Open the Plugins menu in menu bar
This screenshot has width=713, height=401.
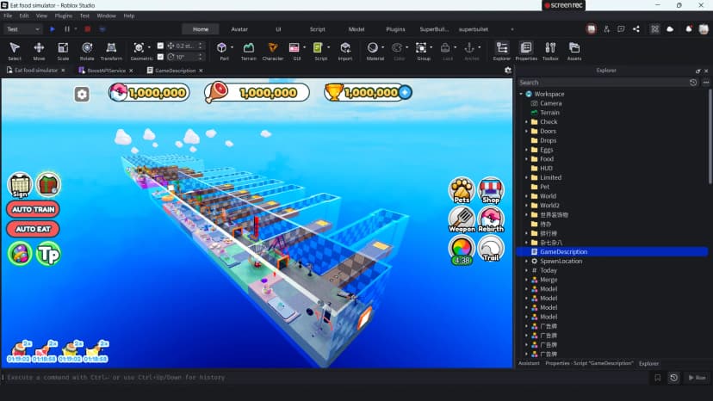click(x=63, y=15)
